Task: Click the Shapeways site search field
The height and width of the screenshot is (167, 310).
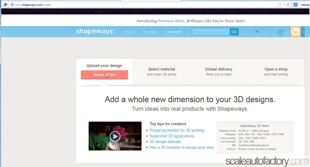Action: coord(211,32)
